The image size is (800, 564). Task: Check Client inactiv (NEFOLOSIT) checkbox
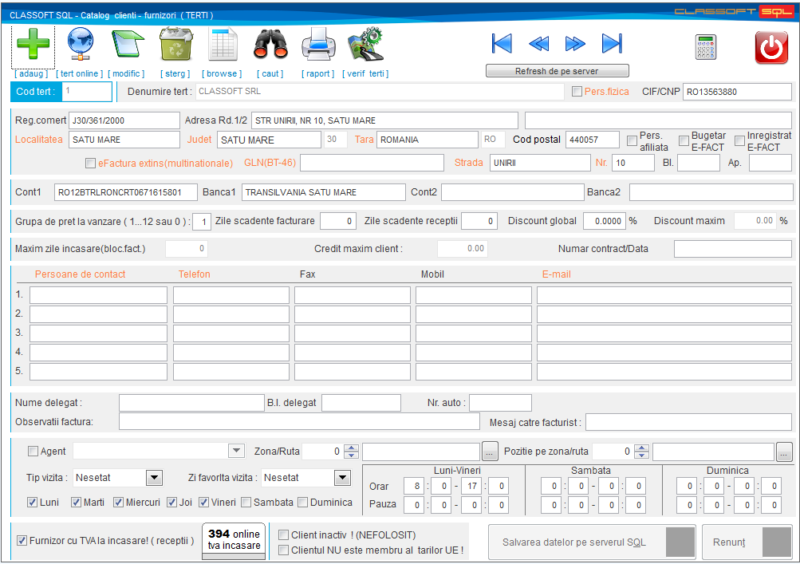pos(283,535)
